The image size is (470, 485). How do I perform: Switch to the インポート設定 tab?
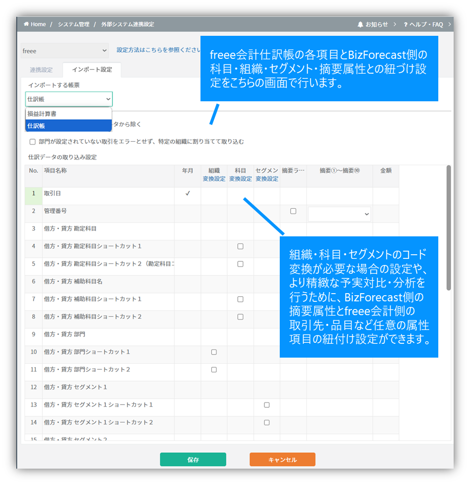(92, 70)
